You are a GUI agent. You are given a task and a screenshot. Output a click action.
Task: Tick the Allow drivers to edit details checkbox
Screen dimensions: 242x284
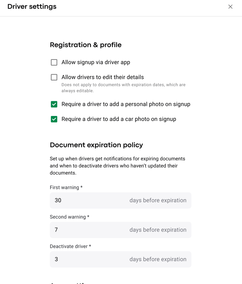[x=54, y=77]
